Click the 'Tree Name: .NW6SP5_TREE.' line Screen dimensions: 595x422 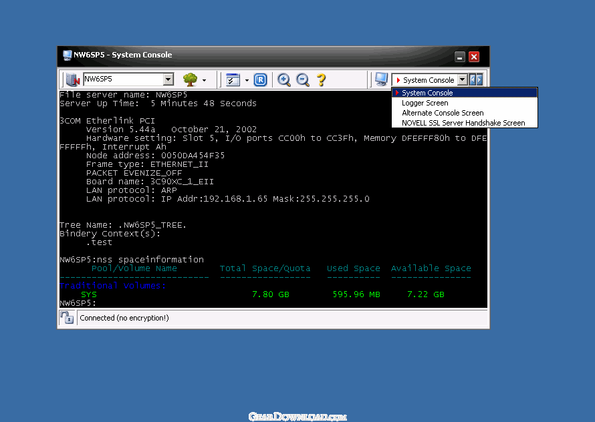click(123, 225)
